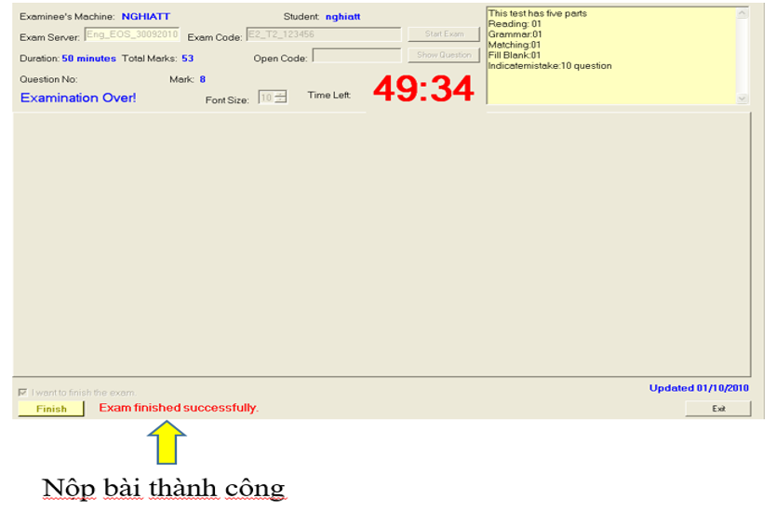Click the large empty question display area

pos(381,242)
